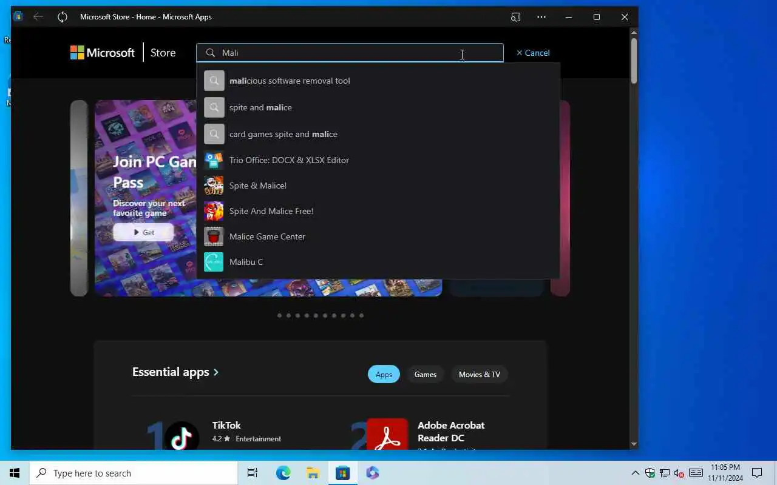Click the Windows taskbar search box
Viewport: 777px width, 485px height.
tap(134, 473)
